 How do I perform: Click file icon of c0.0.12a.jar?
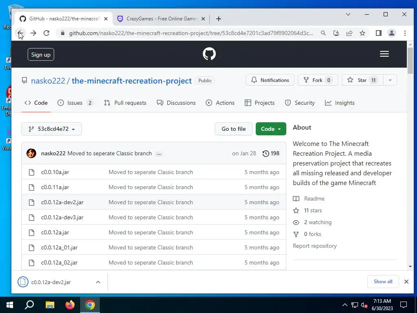(x=31, y=233)
